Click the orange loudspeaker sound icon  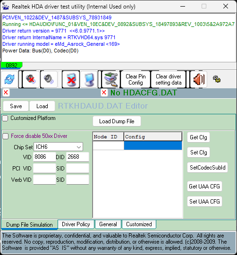click(198, 79)
